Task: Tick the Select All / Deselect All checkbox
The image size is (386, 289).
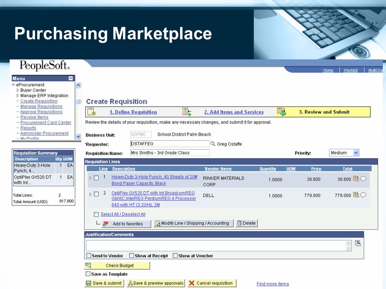Action: tap(96, 214)
